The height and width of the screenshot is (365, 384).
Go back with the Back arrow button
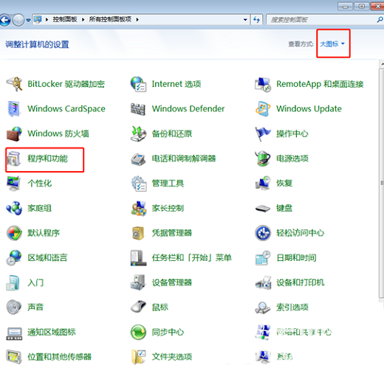5,20
